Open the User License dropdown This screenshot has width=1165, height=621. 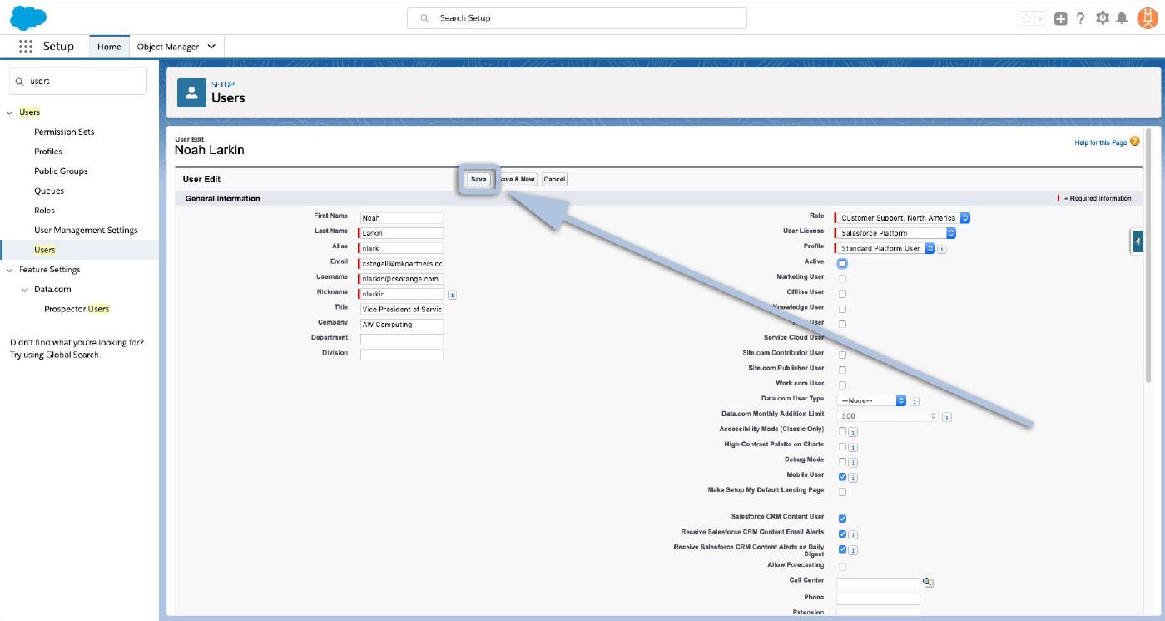896,233
